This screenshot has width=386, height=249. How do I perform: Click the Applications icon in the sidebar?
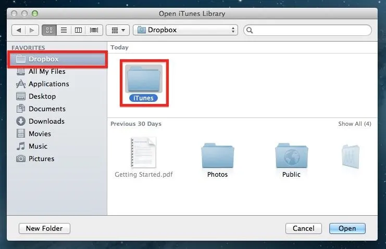[21, 84]
